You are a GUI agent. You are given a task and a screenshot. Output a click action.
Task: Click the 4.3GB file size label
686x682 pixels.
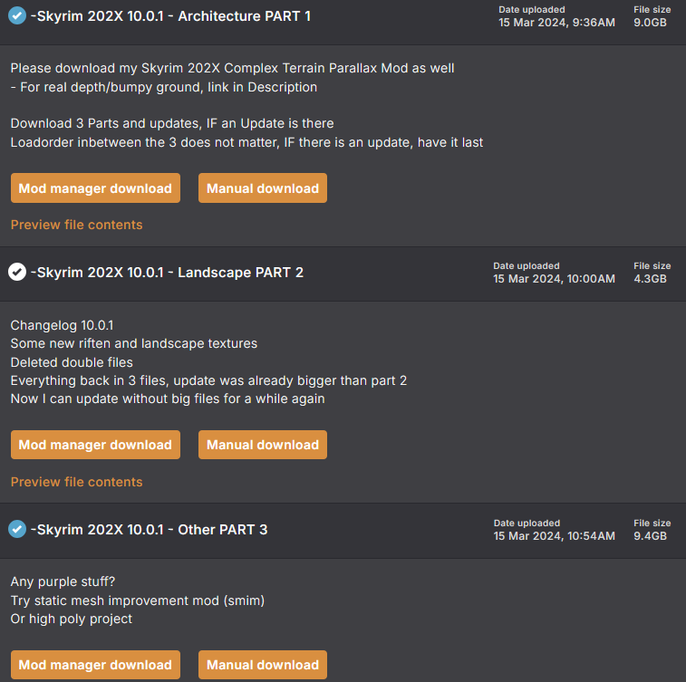tap(652, 279)
